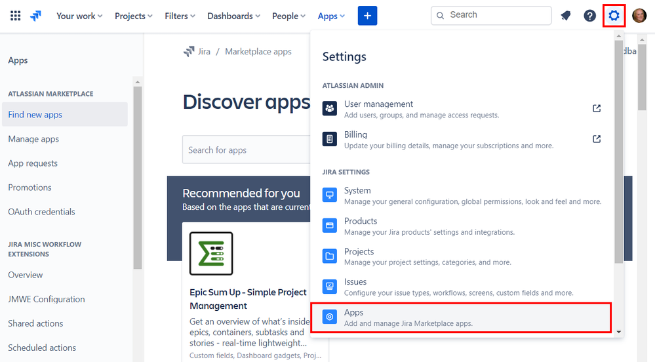Click the Billing icon
Screen dimensions: 655x362
pyautogui.click(x=330, y=139)
